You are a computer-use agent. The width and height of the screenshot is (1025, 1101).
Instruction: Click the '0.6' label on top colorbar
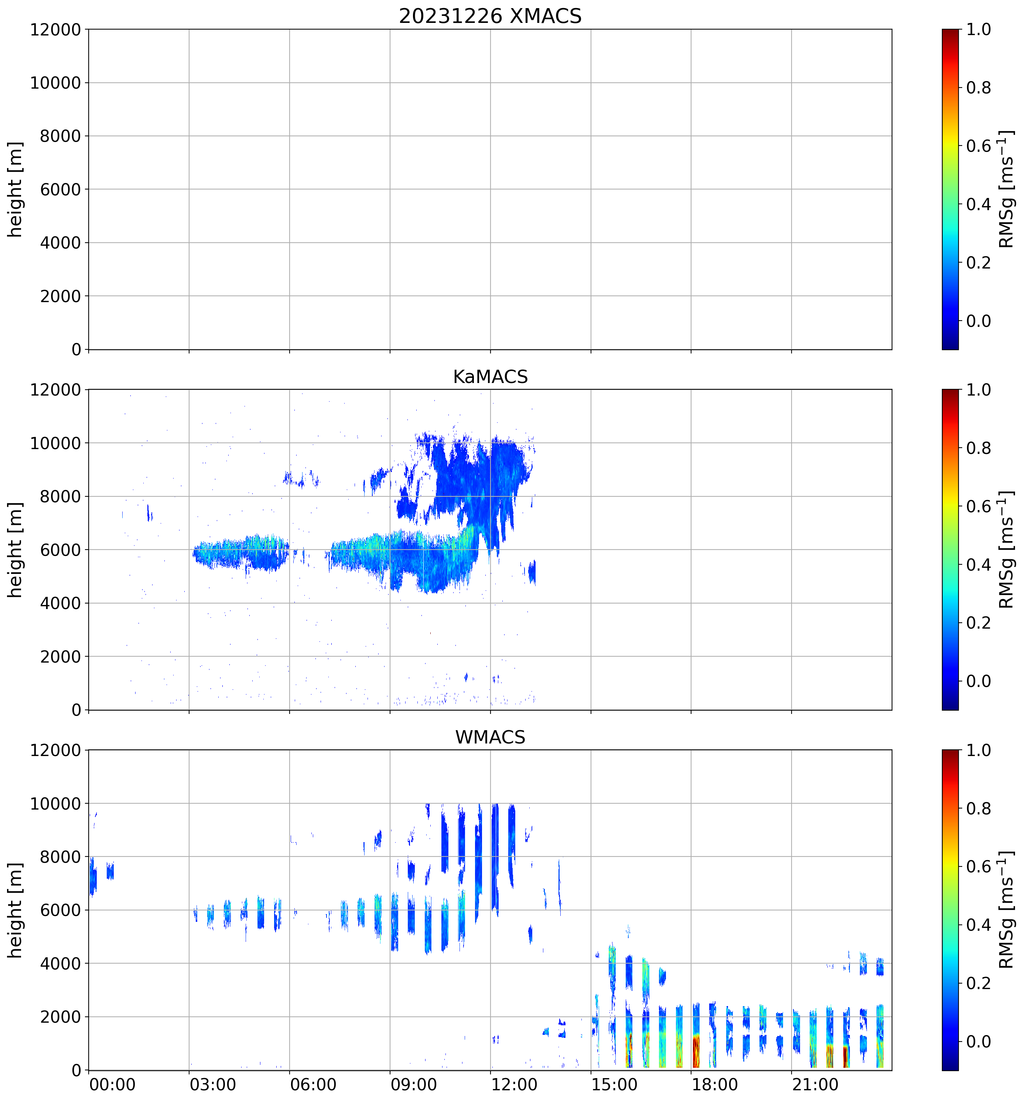click(x=978, y=146)
